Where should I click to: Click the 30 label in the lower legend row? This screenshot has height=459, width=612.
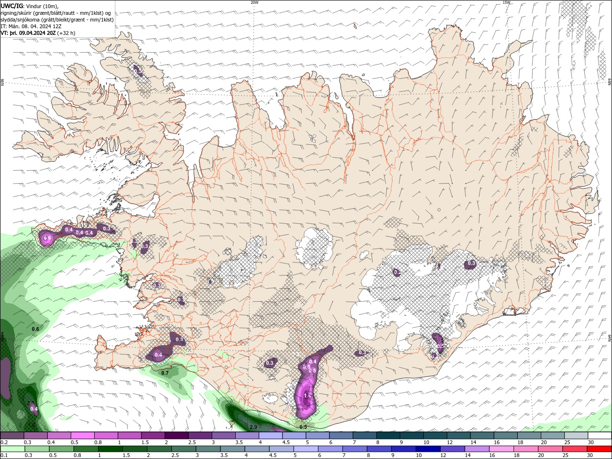[x=591, y=456]
